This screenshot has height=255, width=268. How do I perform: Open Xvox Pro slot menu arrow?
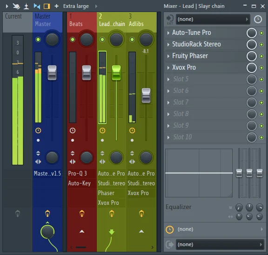[x=168, y=68]
